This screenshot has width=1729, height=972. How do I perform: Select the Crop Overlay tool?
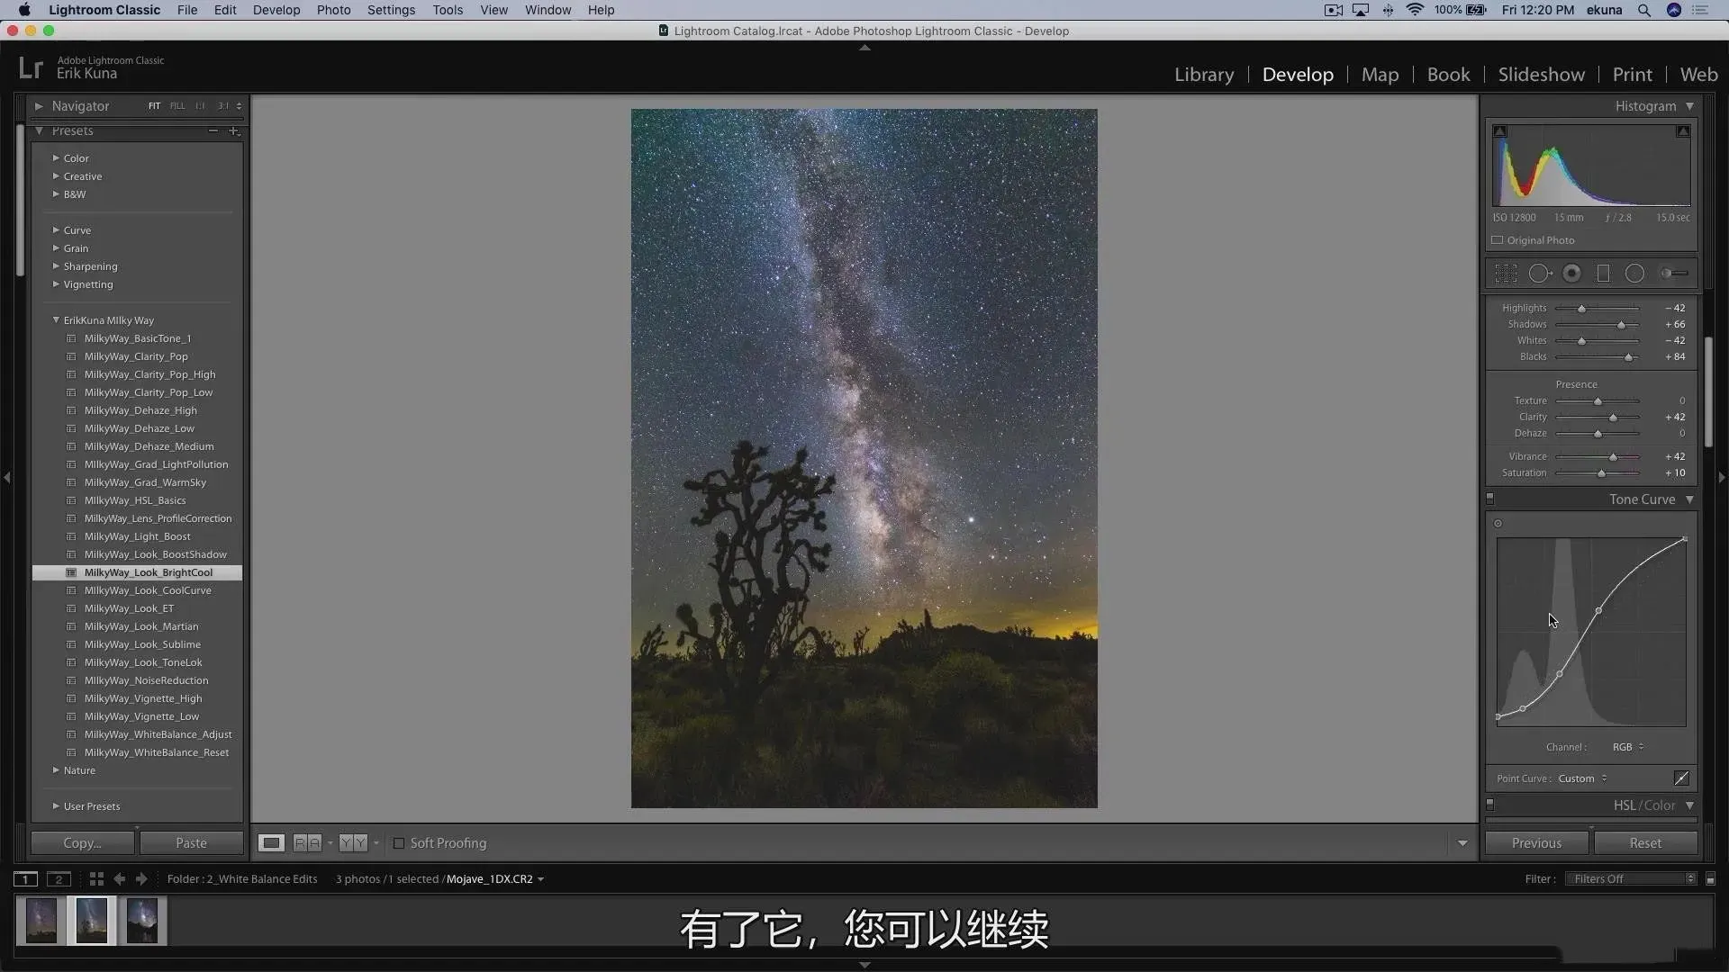click(1506, 274)
